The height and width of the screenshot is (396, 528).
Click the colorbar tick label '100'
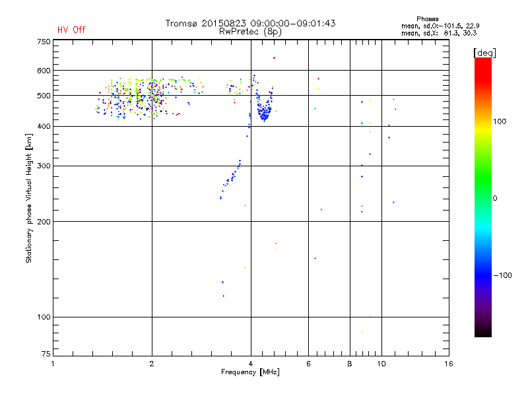(500, 121)
